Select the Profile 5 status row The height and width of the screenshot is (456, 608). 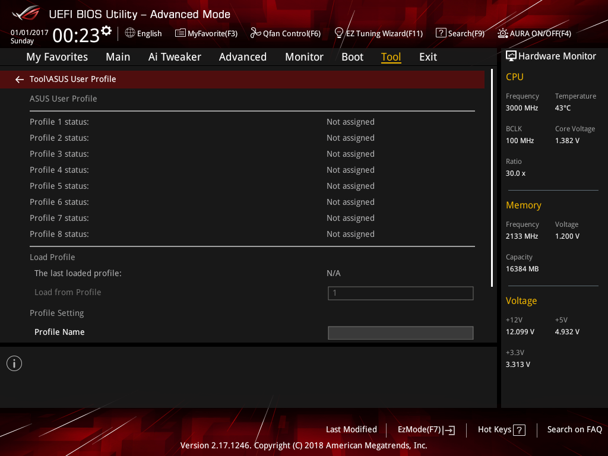tap(252, 186)
